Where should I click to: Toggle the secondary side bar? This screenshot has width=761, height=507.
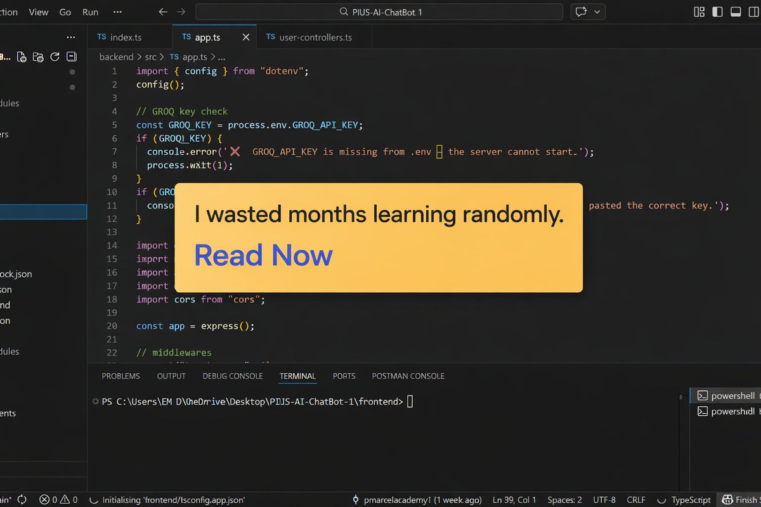[753, 12]
